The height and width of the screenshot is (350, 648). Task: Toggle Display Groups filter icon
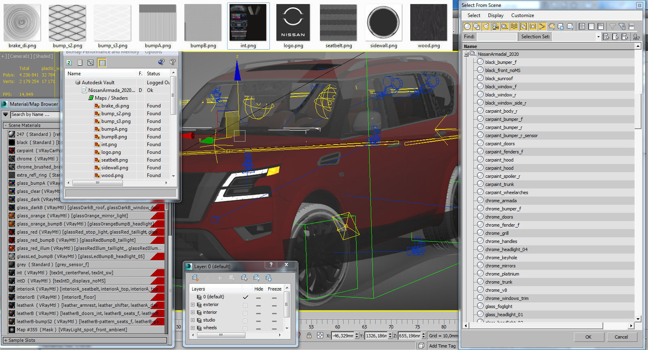coord(523,26)
